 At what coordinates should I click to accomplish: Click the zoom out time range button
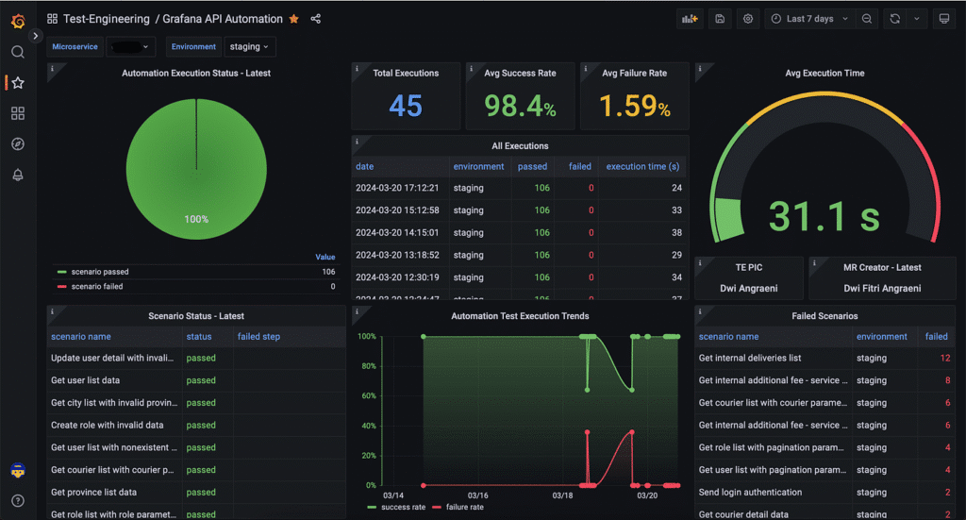867,19
